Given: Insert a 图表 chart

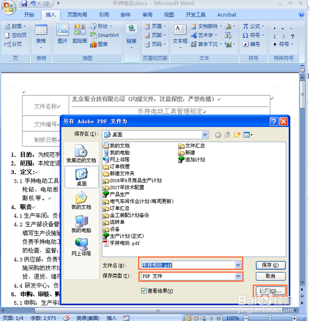Looking at the screenshot, I should pyautogui.click(x=99, y=44).
